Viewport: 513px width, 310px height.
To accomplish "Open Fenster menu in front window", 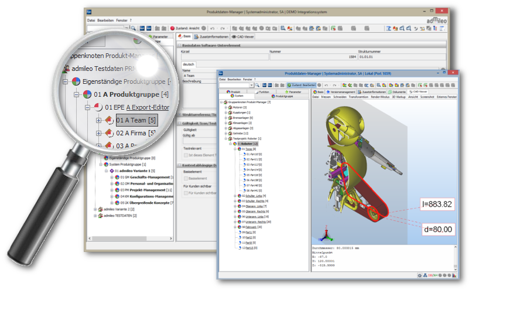I will 248,79.
